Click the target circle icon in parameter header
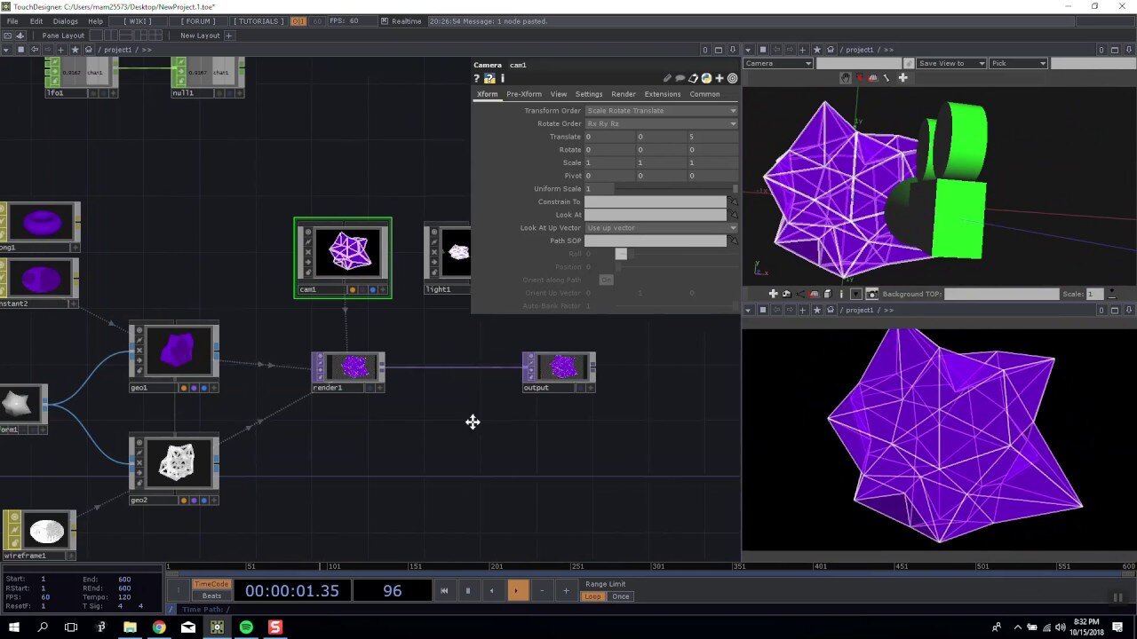This screenshot has width=1137, height=639. 733,78
